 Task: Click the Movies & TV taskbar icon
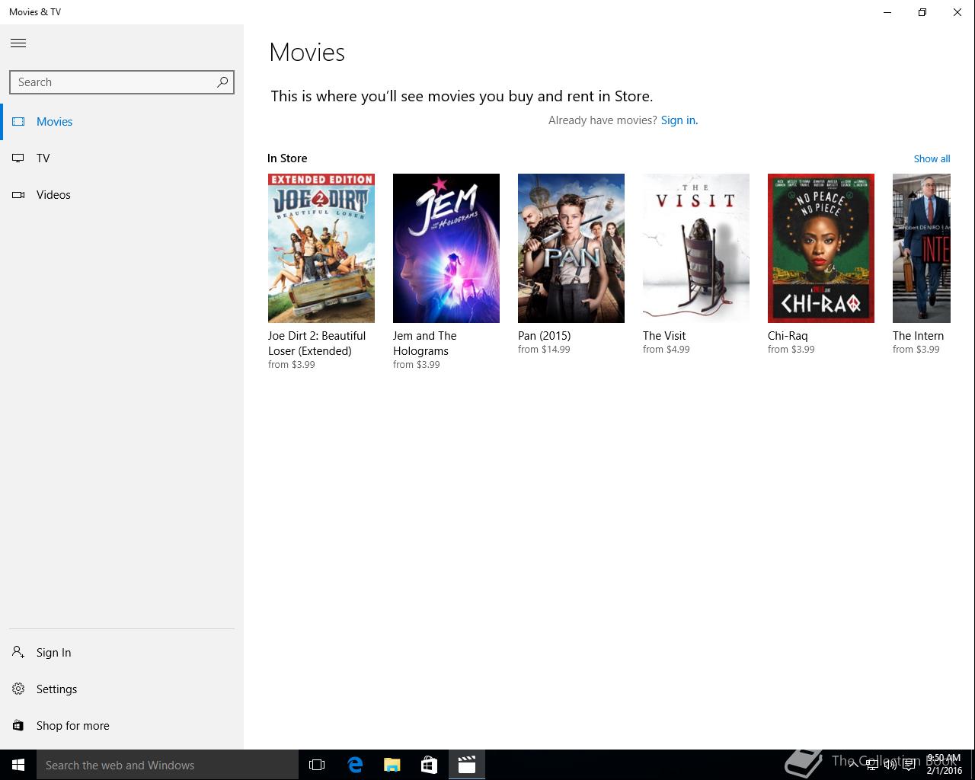click(x=467, y=765)
